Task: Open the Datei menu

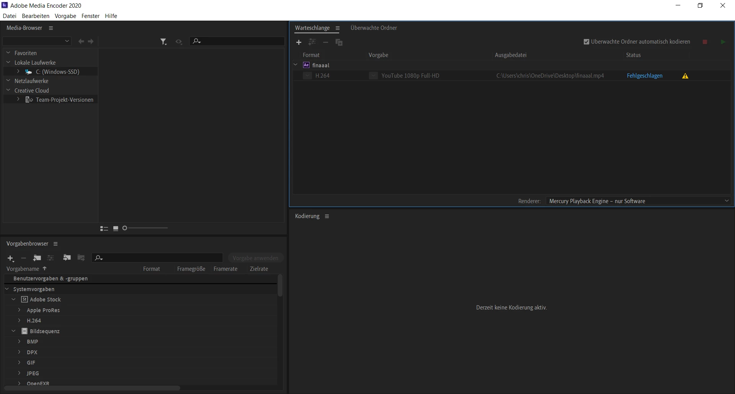Action: click(x=10, y=16)
